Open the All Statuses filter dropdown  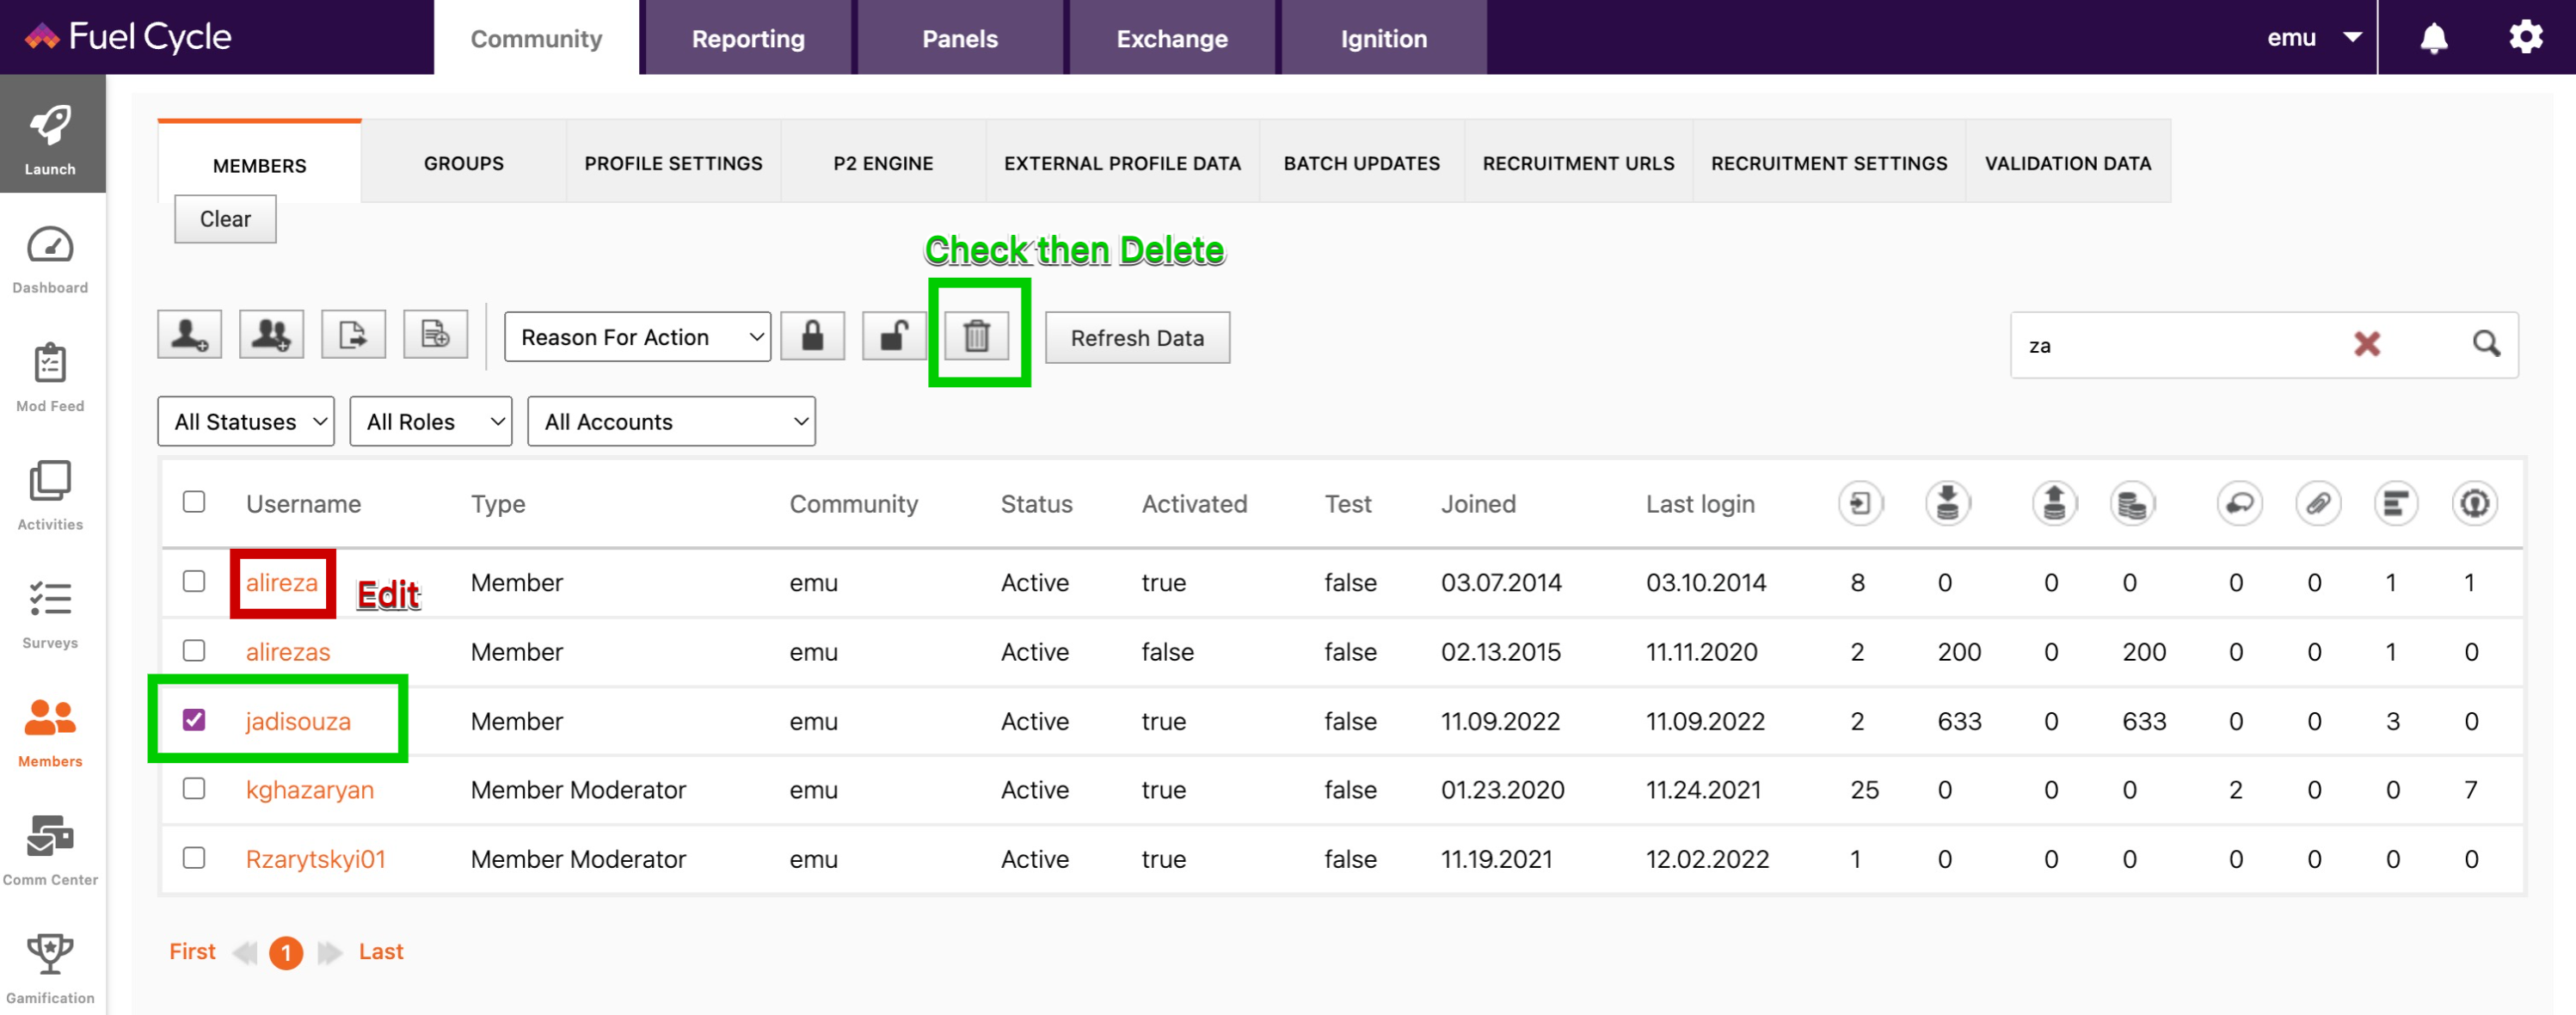[246, 422]
